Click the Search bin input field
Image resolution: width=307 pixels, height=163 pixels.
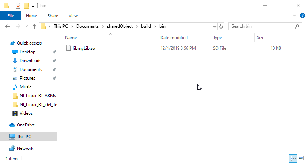261,26
